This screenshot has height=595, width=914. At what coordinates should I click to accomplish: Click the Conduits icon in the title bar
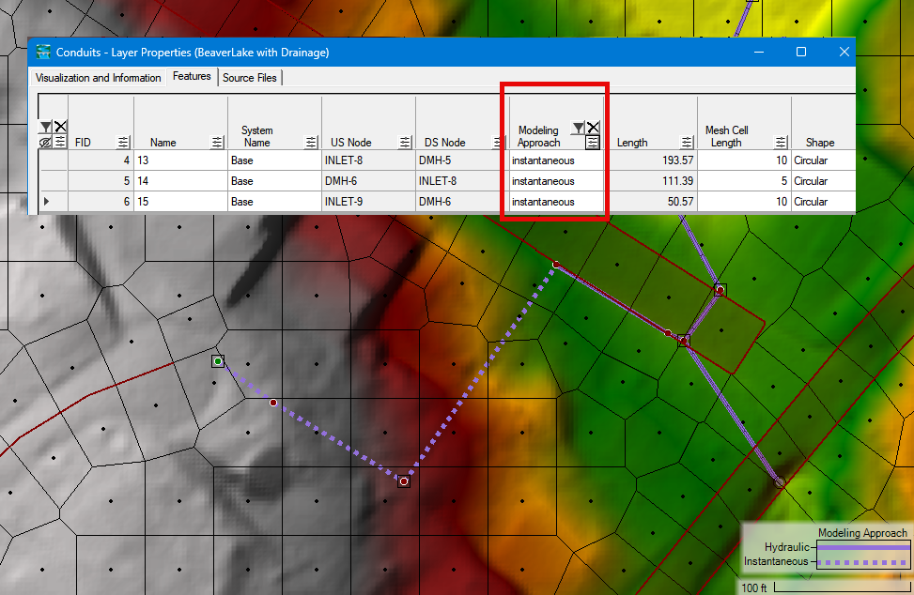pos(41,52)
